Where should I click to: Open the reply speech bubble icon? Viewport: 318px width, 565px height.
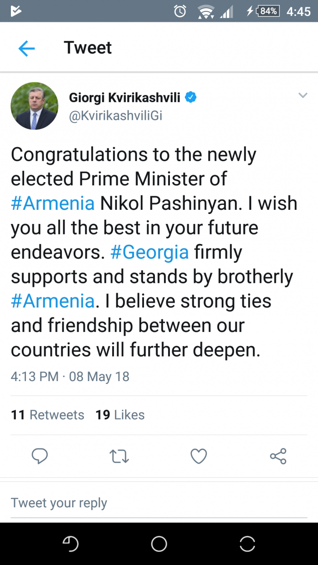[40, 456]
